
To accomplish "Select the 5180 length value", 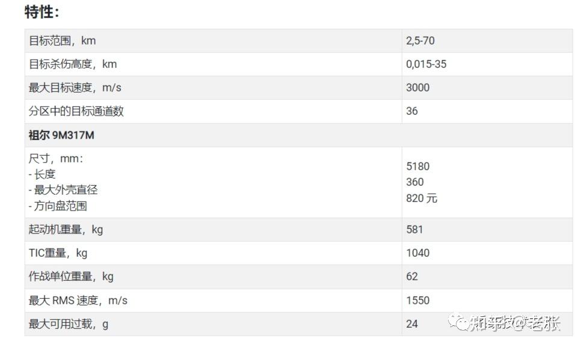I will [x=417, y=167].
